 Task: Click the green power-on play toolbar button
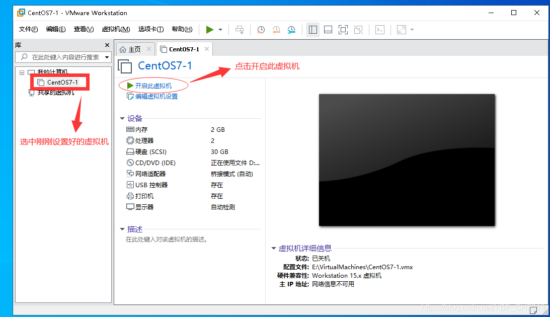210,30
